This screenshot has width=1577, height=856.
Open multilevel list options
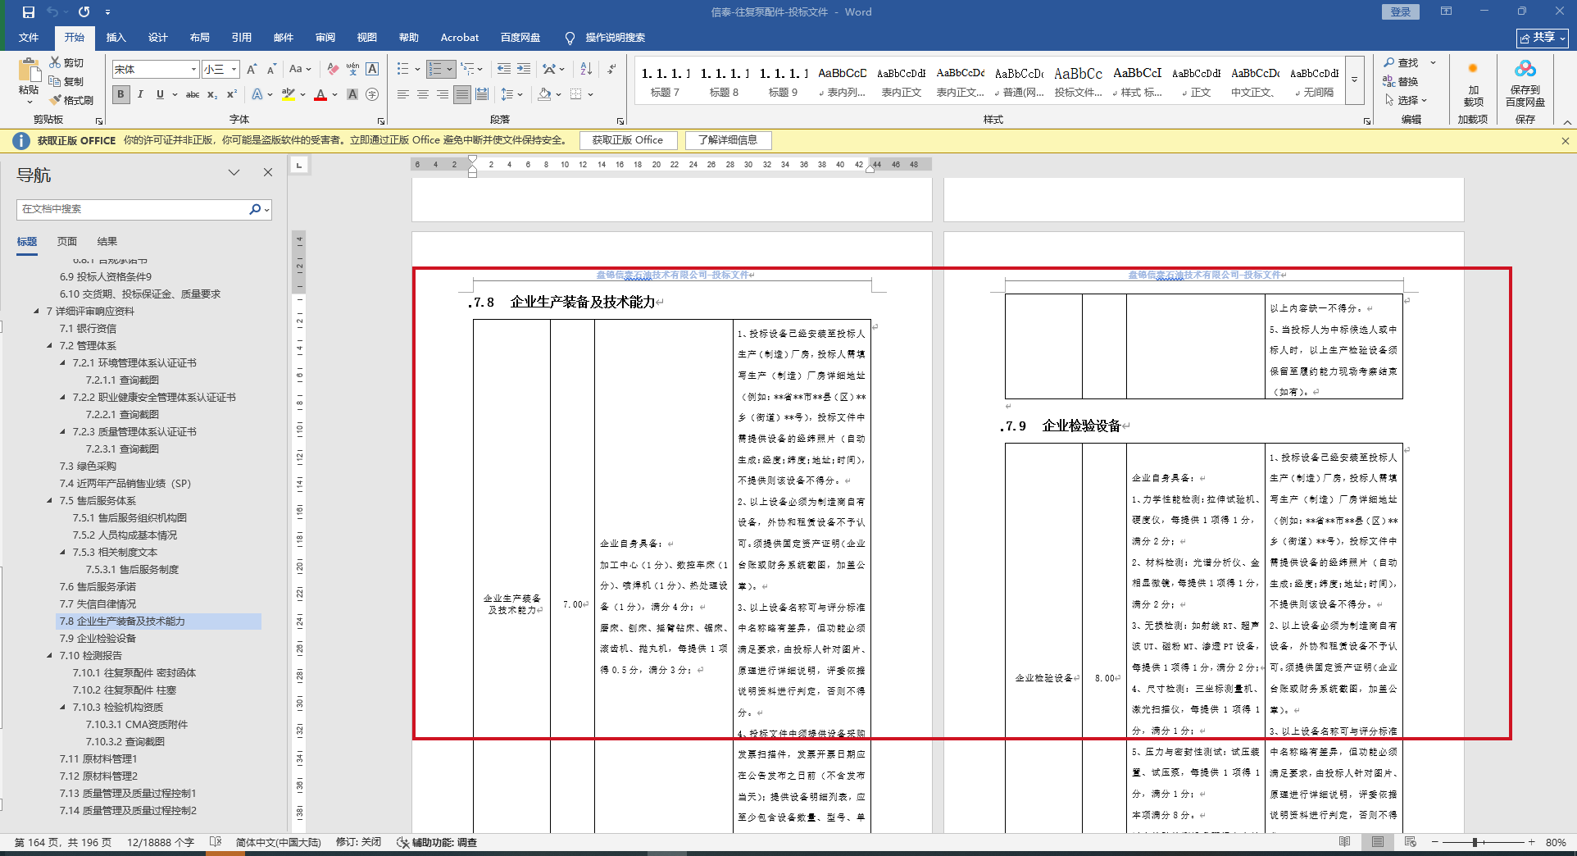[467, 70]
